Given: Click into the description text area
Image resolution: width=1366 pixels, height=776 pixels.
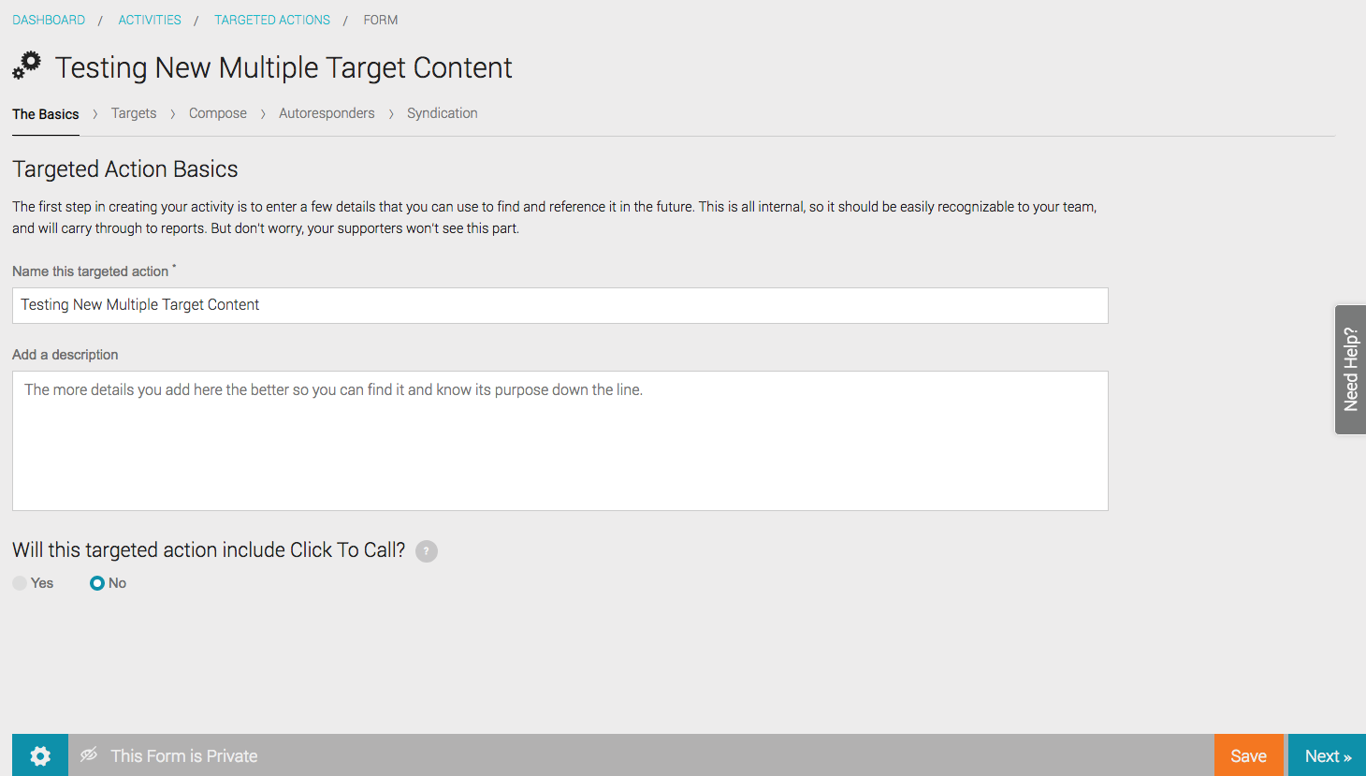Looking at the screenshot, I should pyautogui.click(x=560, y=441).
